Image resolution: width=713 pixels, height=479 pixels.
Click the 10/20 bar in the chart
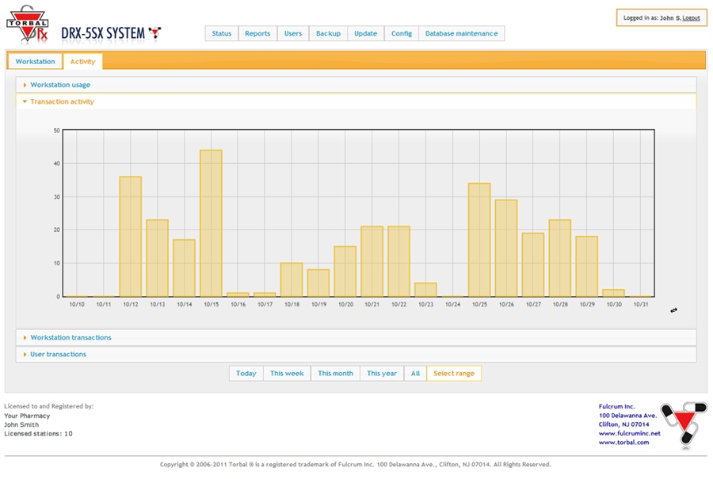click(345, 272)
